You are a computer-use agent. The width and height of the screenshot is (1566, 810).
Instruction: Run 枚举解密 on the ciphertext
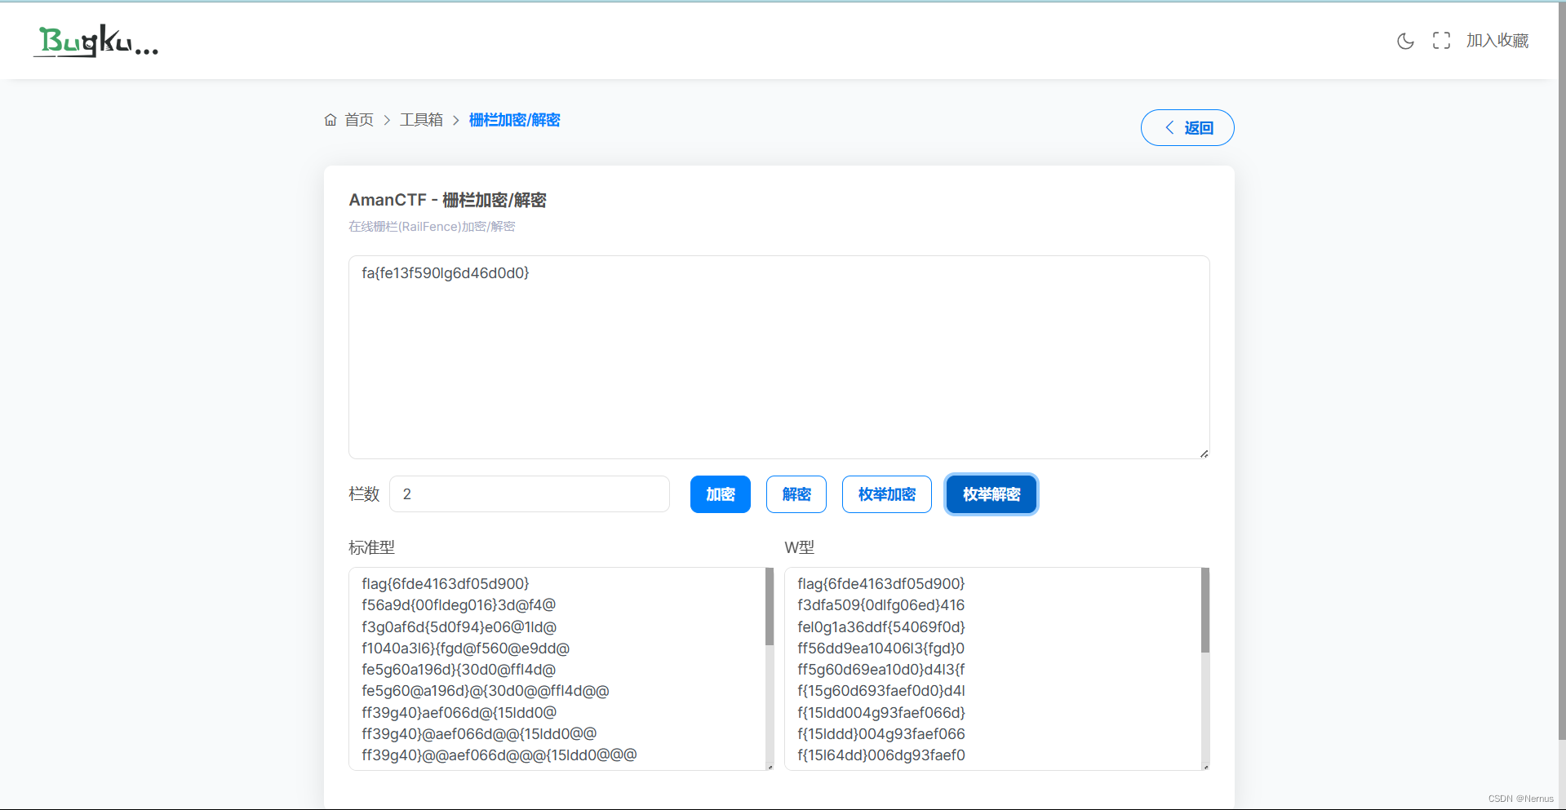click(991, 494)
